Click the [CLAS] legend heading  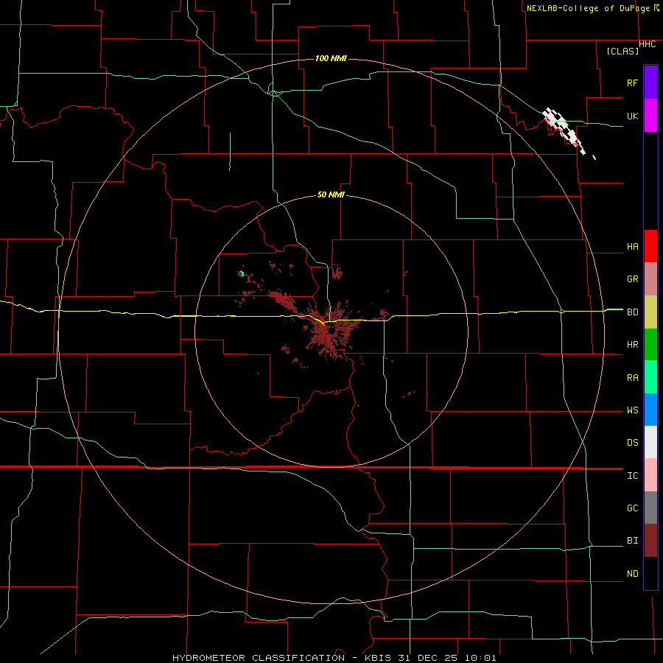tap(622, 51)
